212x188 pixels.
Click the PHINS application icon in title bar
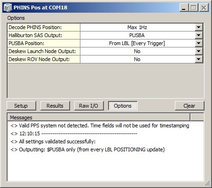pyautogui.click(x=8, y=8)
